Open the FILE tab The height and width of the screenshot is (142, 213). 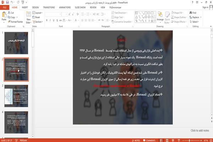[5, 7]
